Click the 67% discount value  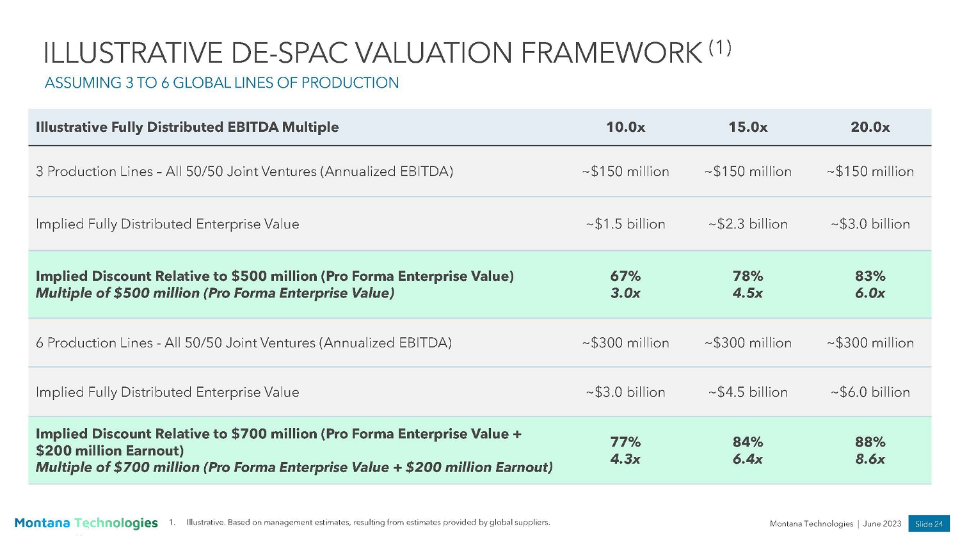click(625, 276)
